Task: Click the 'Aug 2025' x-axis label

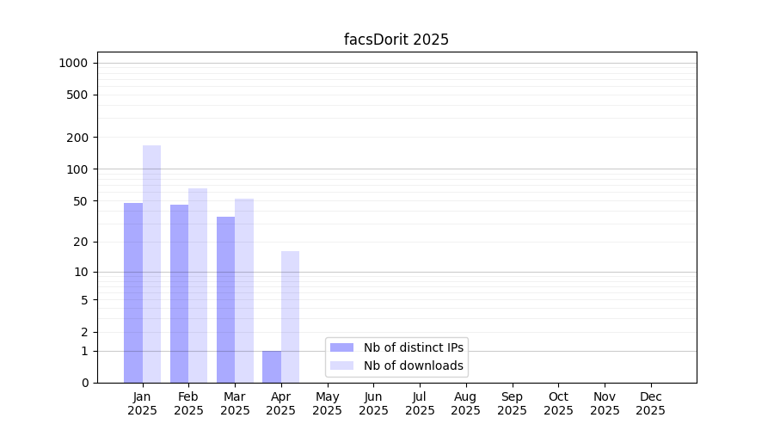Action: pyautogui.click(x=465, y=403)
